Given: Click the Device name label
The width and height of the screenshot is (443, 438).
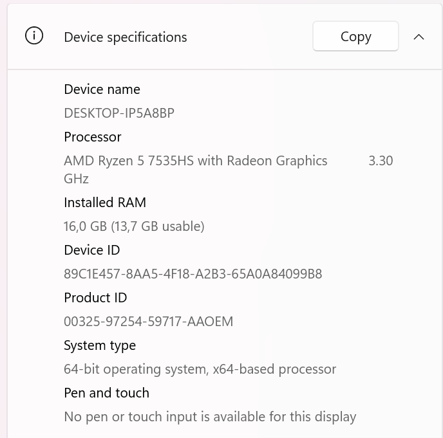Looking at the screenshot, I should [x=102, y=89].
